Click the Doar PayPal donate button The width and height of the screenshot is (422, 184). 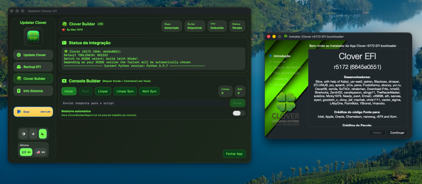[33, 112]
